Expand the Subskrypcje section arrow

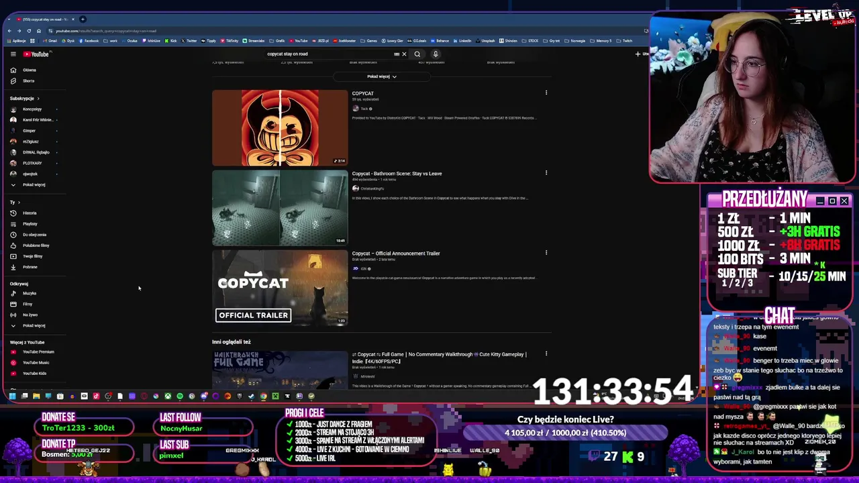[38, 99]
